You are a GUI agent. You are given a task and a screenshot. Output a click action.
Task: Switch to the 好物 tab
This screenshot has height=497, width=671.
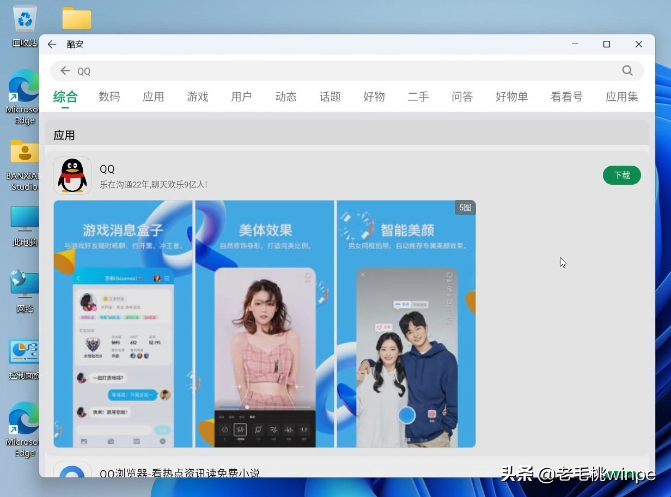tap(374, 97)
